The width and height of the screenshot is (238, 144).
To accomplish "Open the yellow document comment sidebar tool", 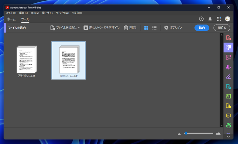I will click(229, 106).
